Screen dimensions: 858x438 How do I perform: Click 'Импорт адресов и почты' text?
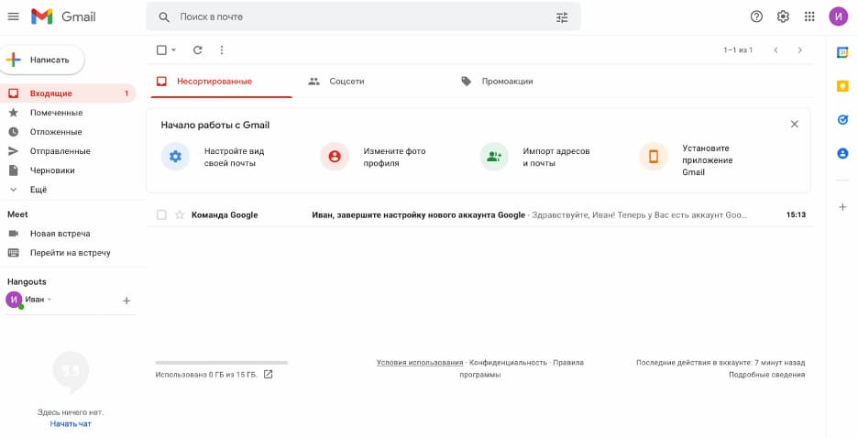click(555, 157)
